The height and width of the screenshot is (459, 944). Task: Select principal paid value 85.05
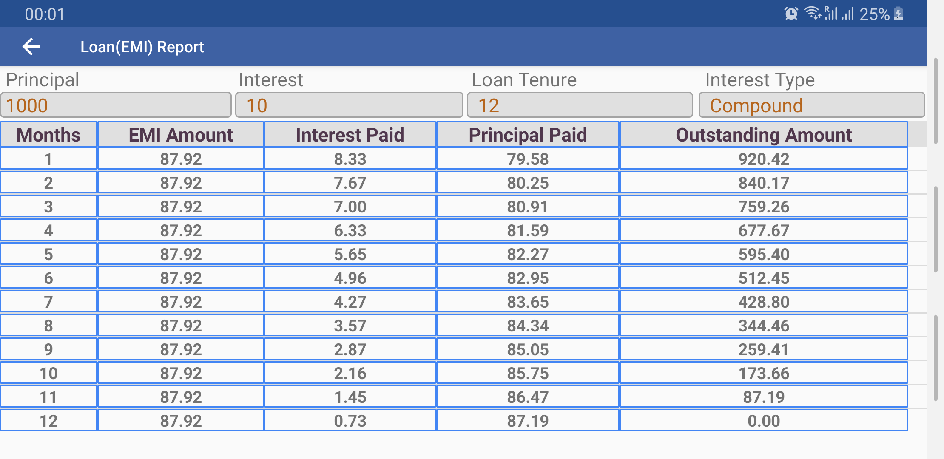528,349
